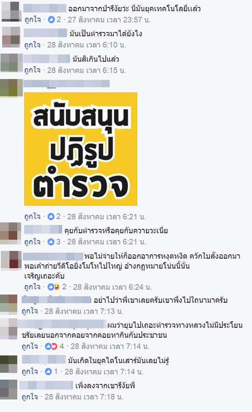The image size is (252, 412).
Task: Open timestamp 27 สิงหาคม เวลา 23:57 น.
Action: coord(109,20)
